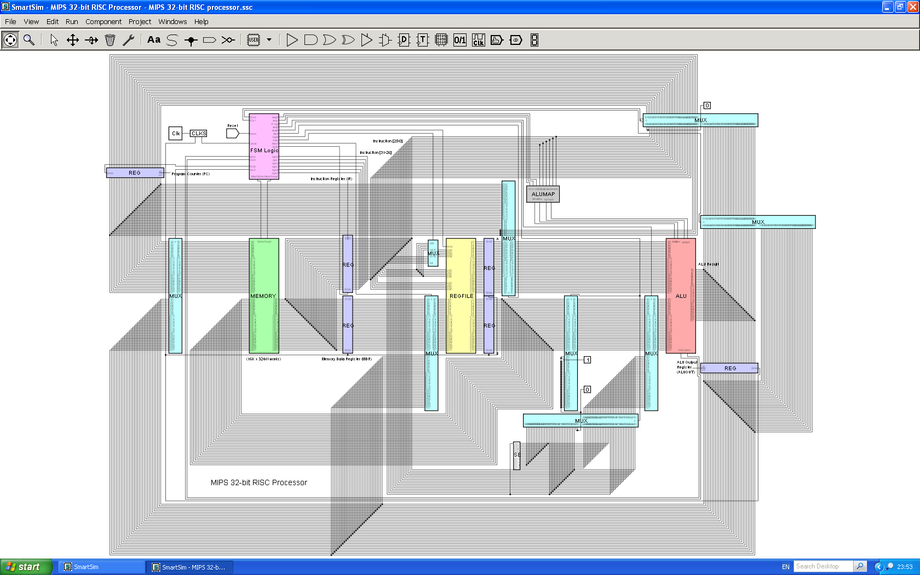The height and width of the screenshot is (575, 920).
Task: Open the custom component dropdown arrow
Action: [269, 40]
